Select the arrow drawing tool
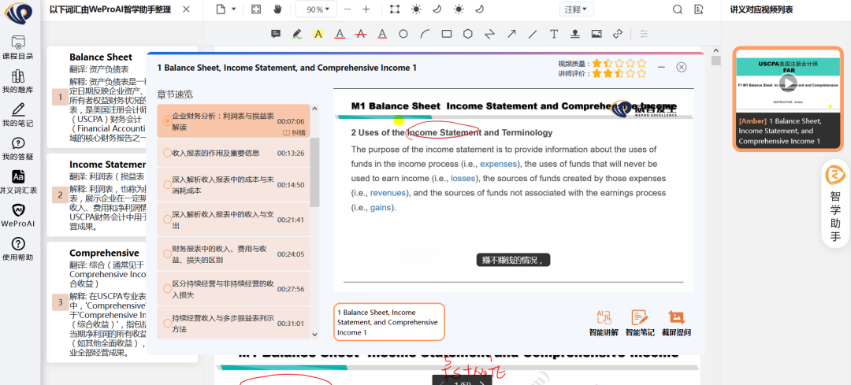 click(511, 34)
